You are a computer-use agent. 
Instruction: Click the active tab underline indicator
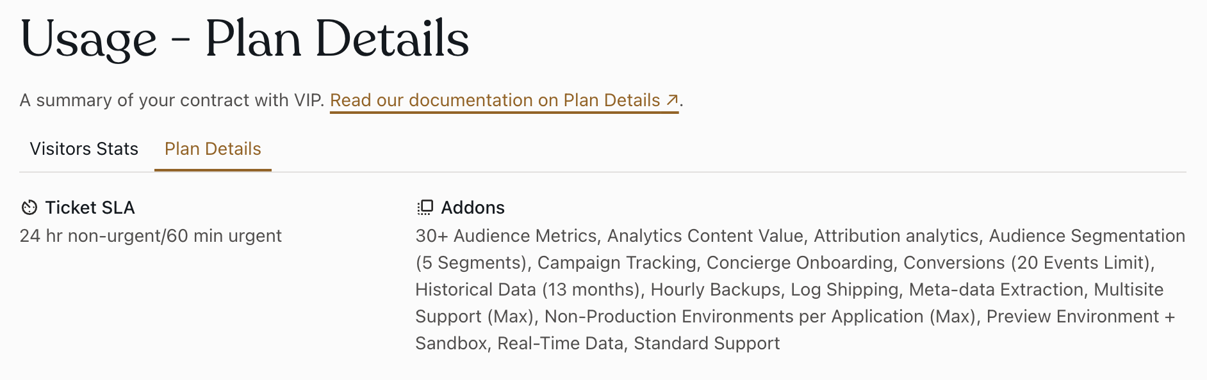point(213,170)
